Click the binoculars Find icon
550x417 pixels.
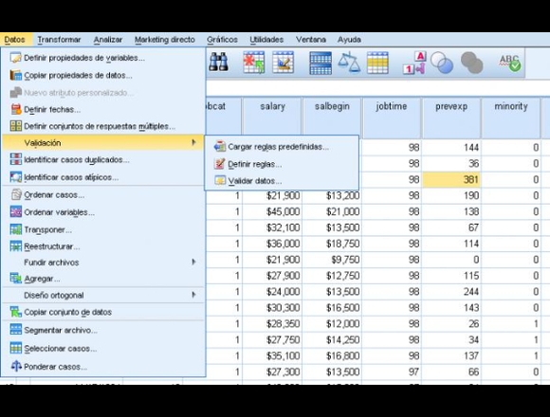point(218,63)
